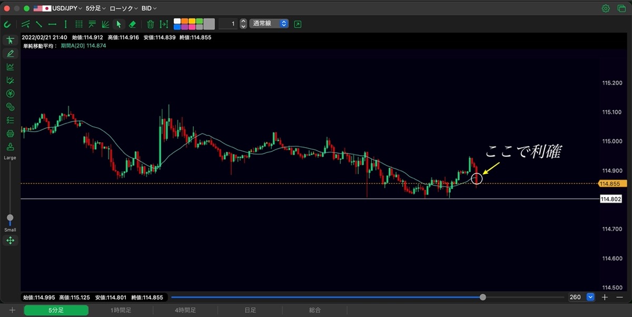This screenshot has height=317, width=632.
Task: Open the 5分足 timeframe dropdown
Action: 96,8
